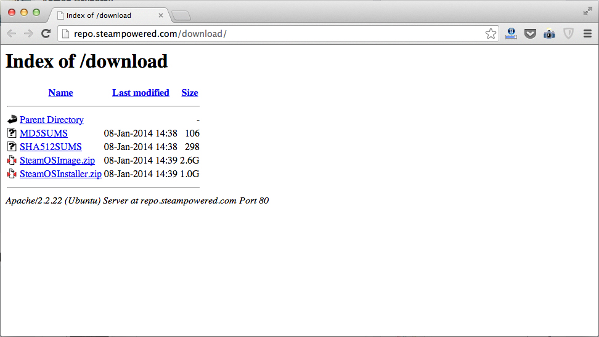Click the unknown file icon beside MD5SUMS
The height and width of the screenshot is (337, 599).
pos(12,133)
